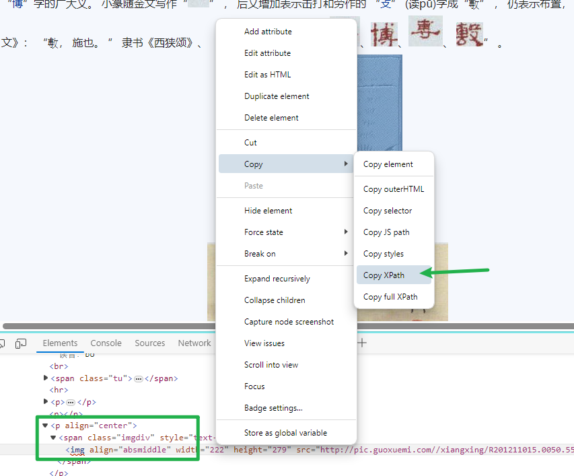This screenshot has width=574, height=476.
Task: Collapse the p align="center" node
Action: [45, 426]
